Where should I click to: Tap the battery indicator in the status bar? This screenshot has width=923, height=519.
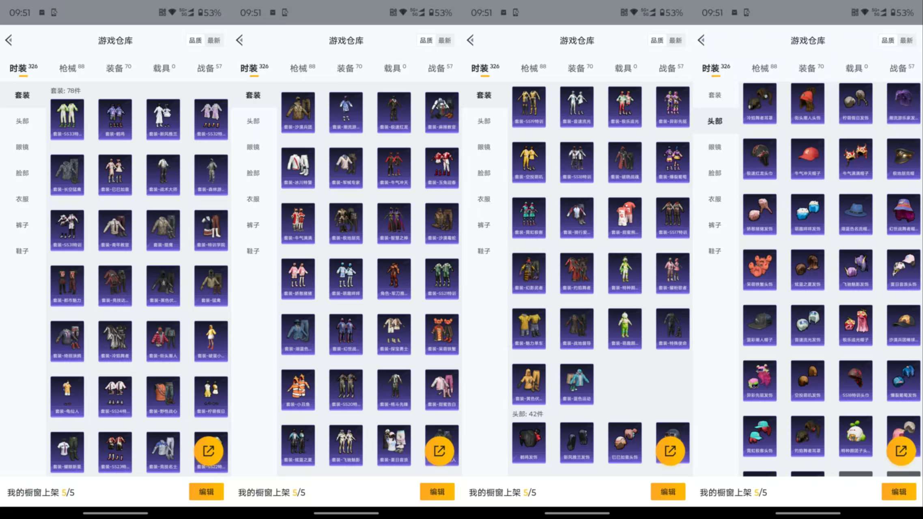(207, 13)
